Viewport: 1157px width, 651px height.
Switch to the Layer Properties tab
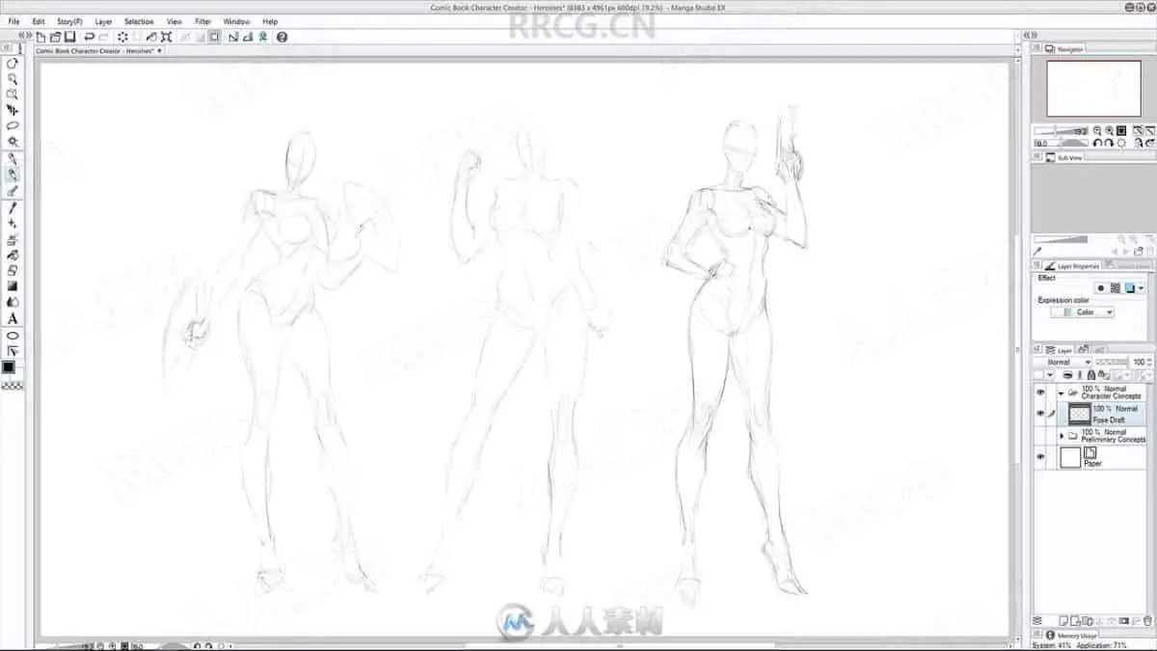1073,265
